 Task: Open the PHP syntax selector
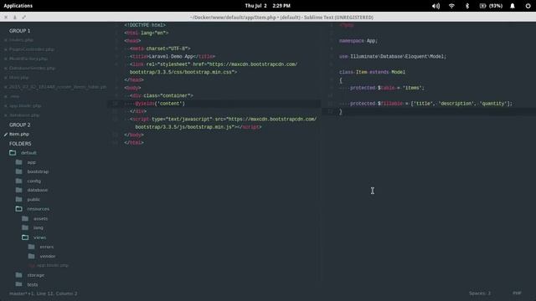[x=517, y=293]
